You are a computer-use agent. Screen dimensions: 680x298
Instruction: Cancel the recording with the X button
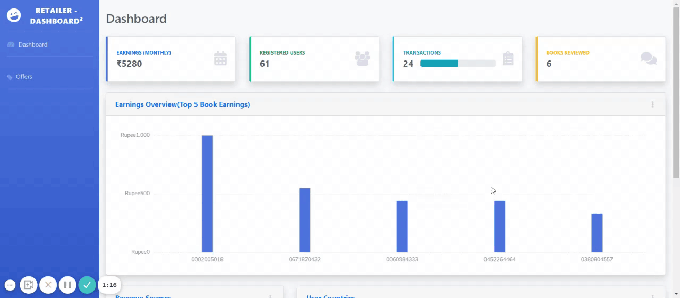tap(48, 285)
